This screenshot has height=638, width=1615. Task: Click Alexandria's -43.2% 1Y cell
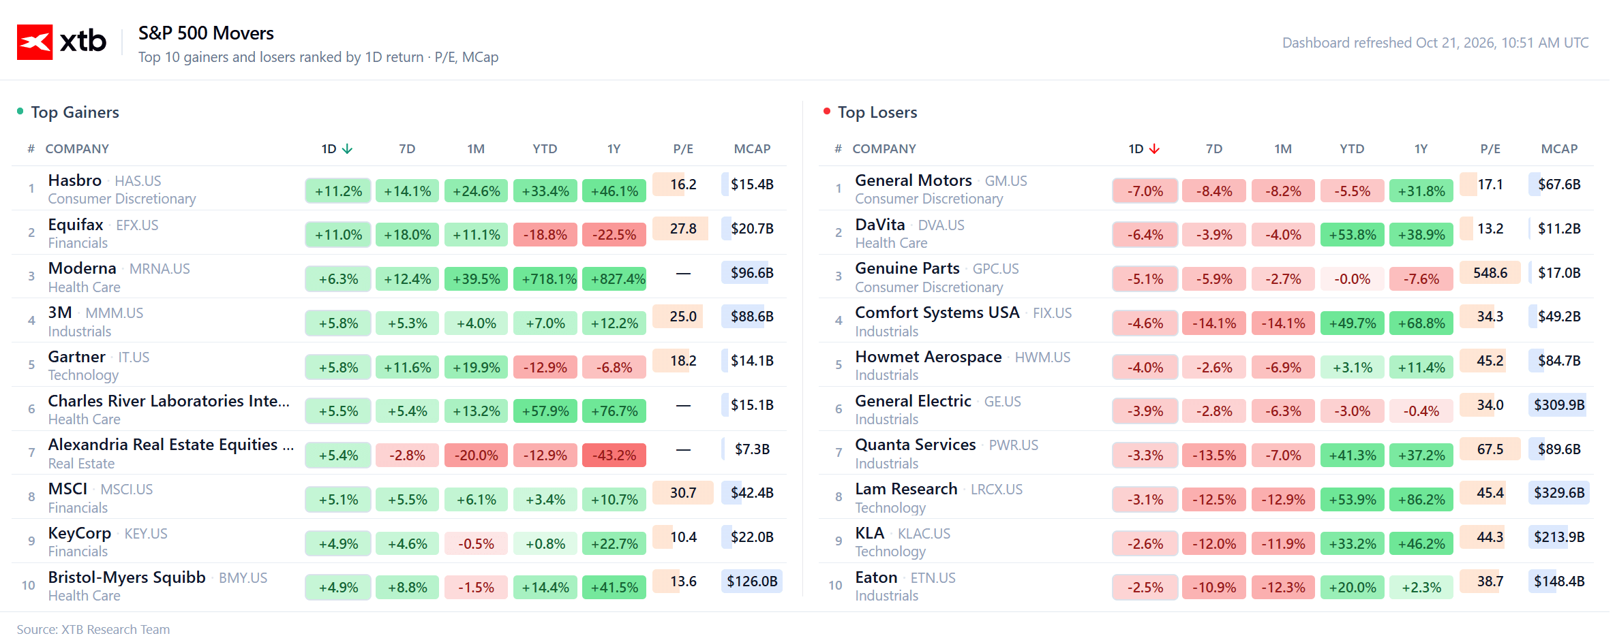[614, 456]
